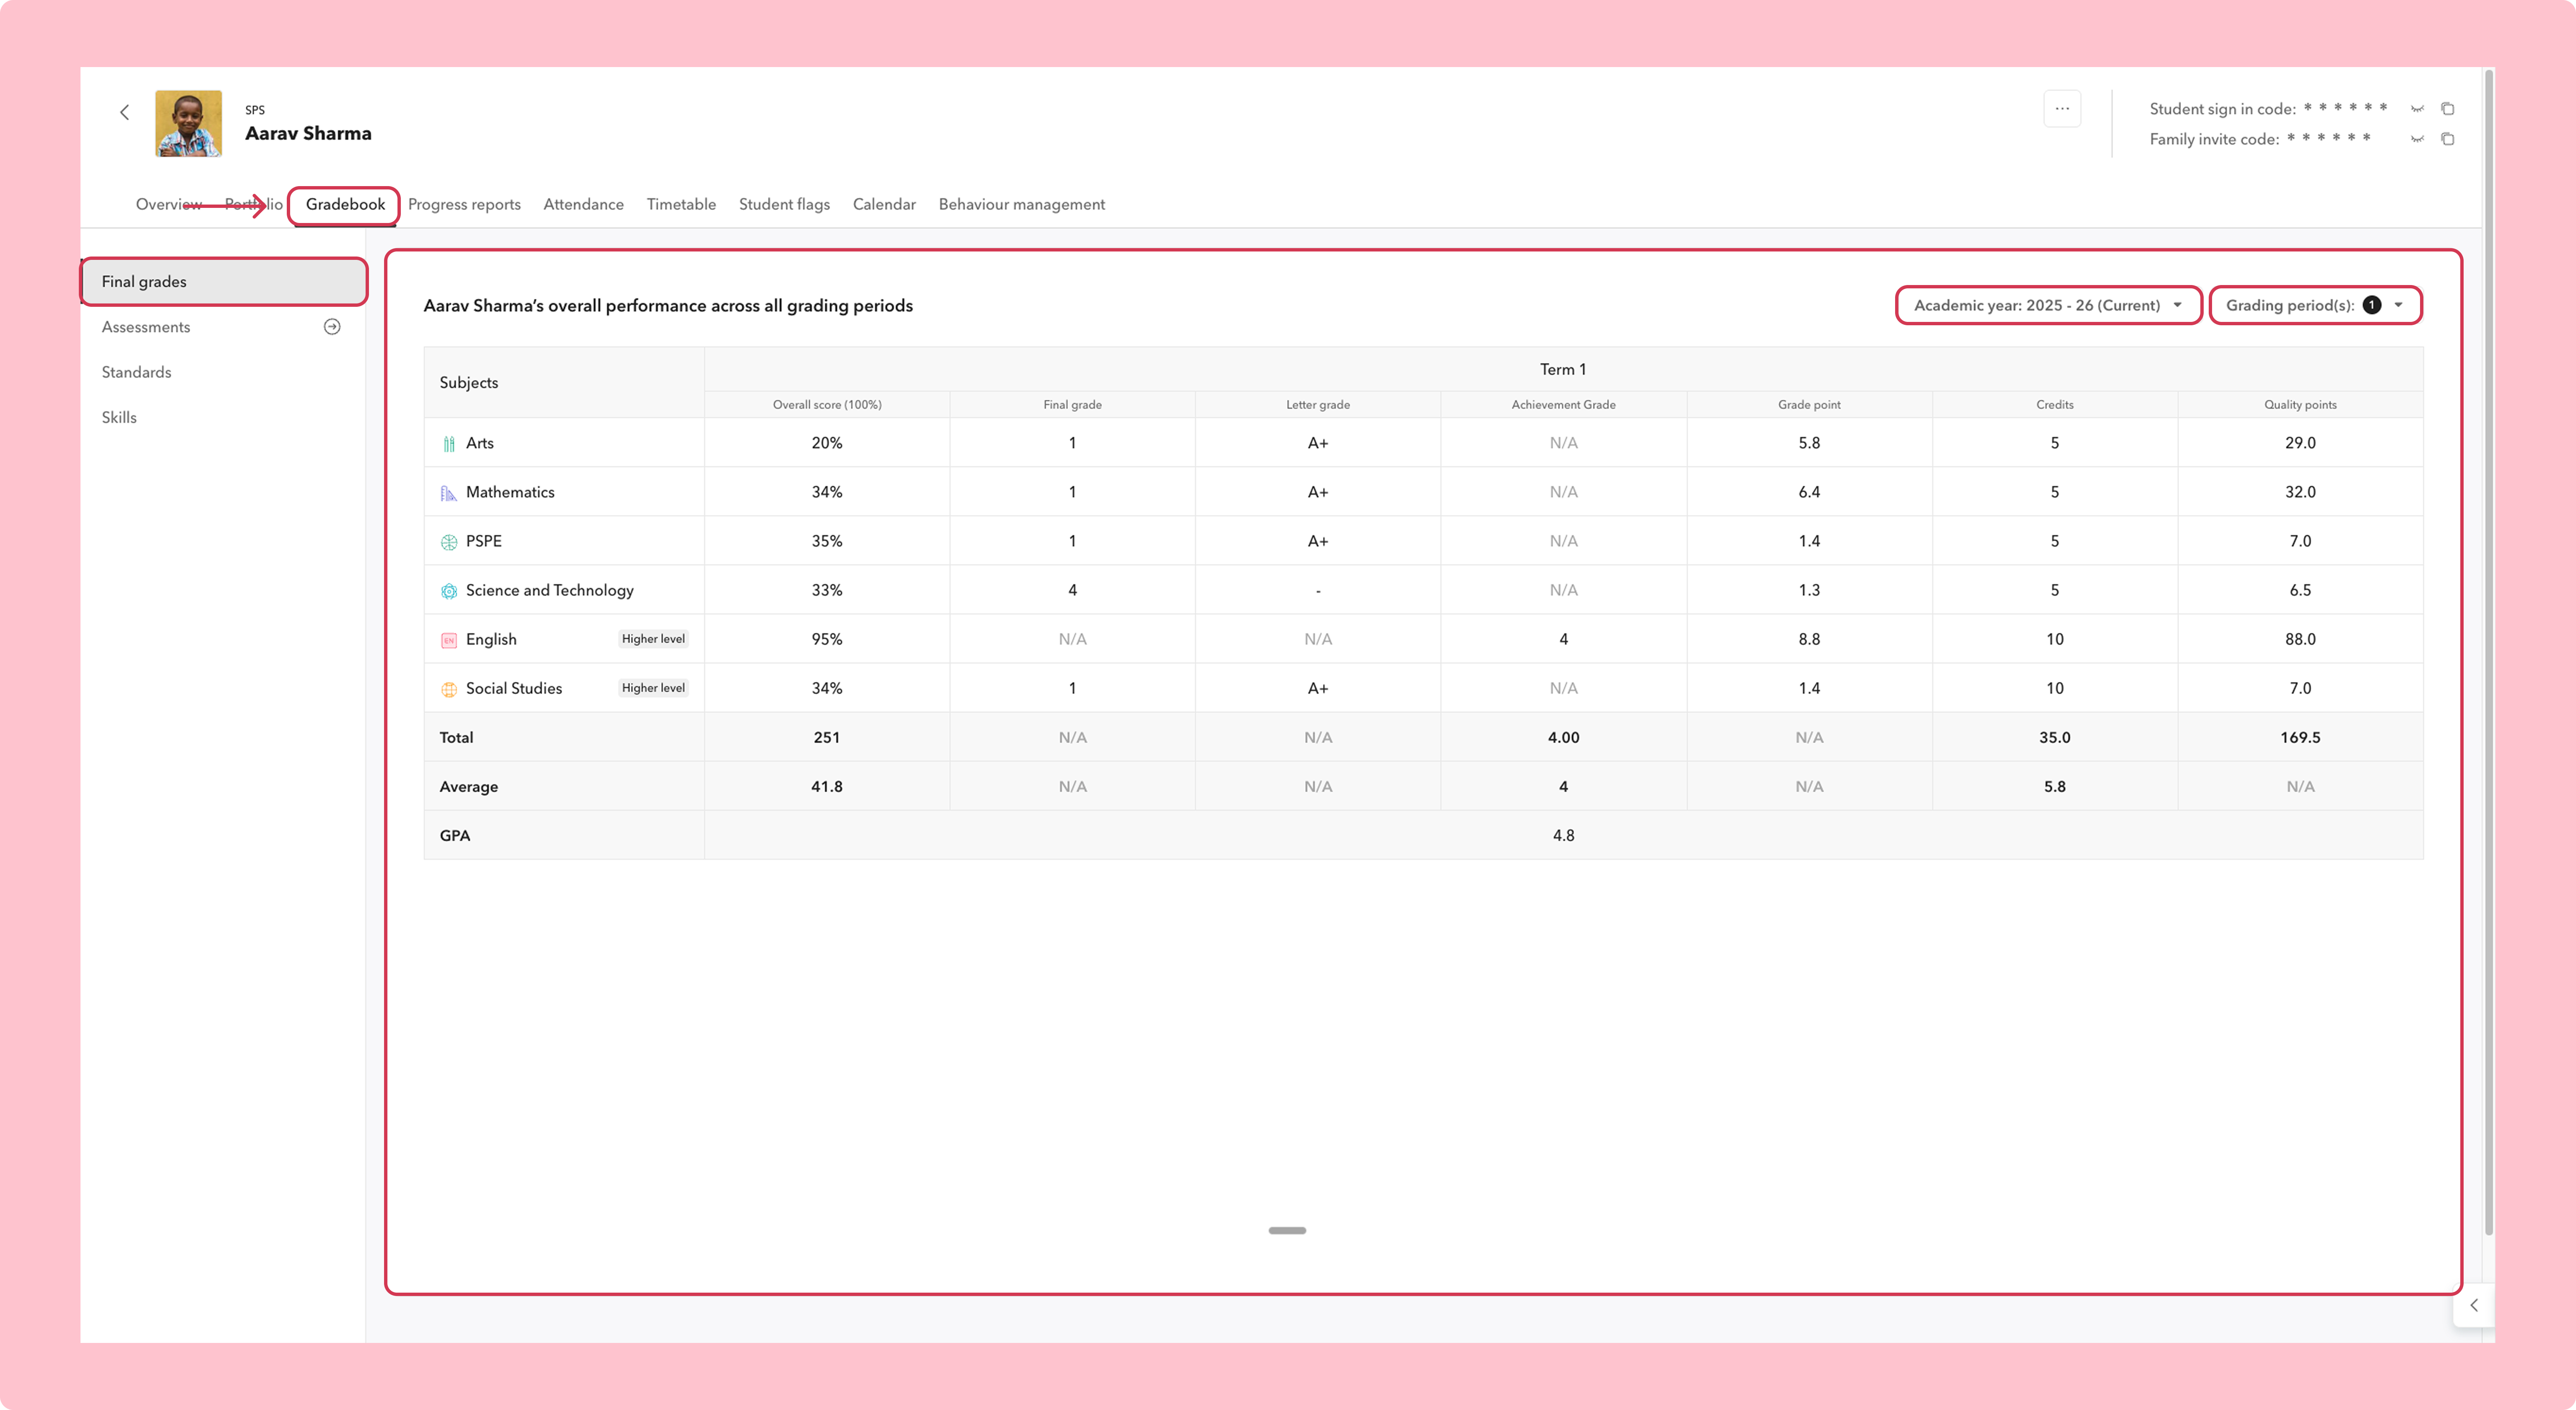Click the horizontal scroll handle below the table
The image size is (2576, 1410).
(x=1287, y=1231)
